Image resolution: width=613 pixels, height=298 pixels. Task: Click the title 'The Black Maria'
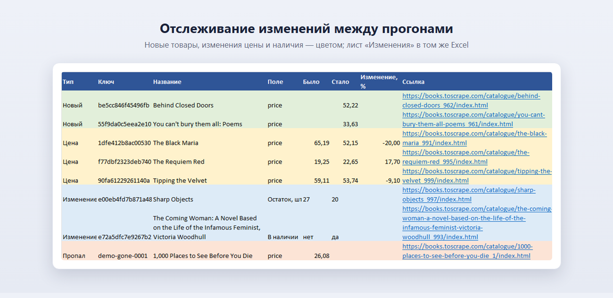coord(176,143)
